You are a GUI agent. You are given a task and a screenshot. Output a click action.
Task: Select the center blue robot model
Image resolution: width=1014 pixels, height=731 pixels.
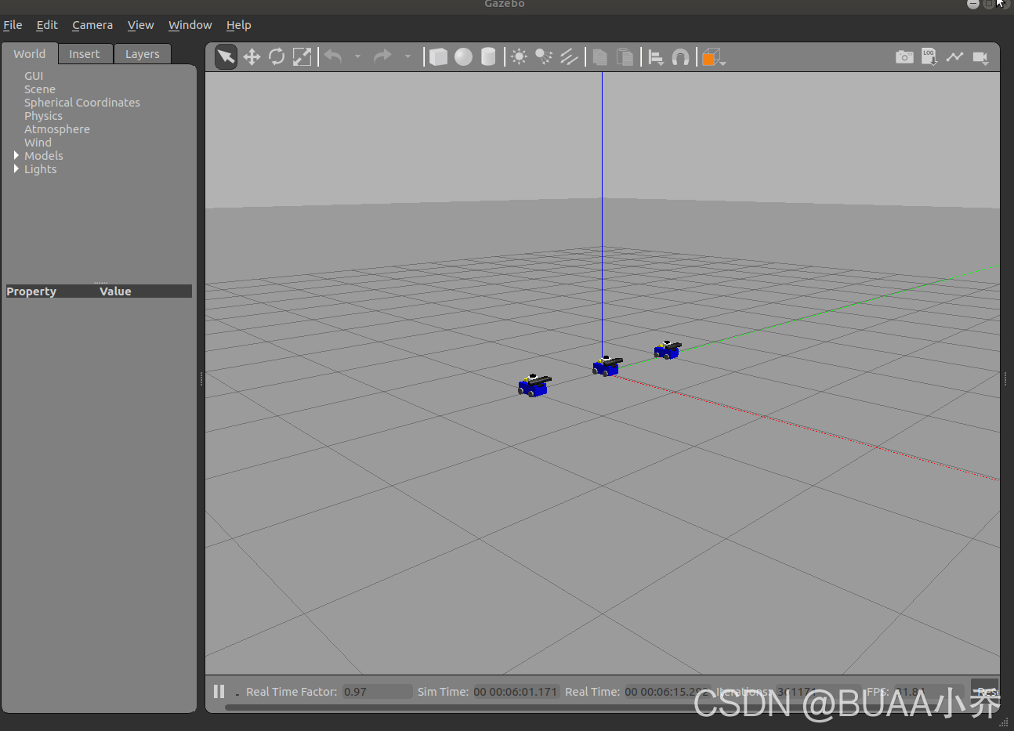click(607, 366)
